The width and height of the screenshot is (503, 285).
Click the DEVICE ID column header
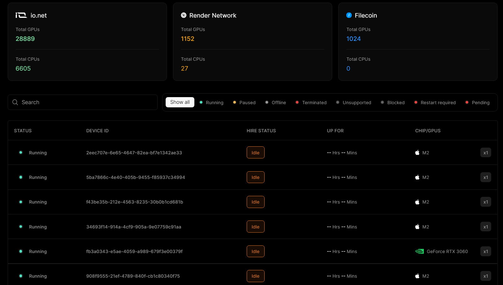(x=97, y=131)
